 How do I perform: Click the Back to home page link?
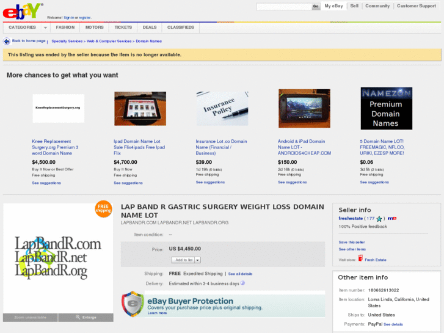click(29, 41)
